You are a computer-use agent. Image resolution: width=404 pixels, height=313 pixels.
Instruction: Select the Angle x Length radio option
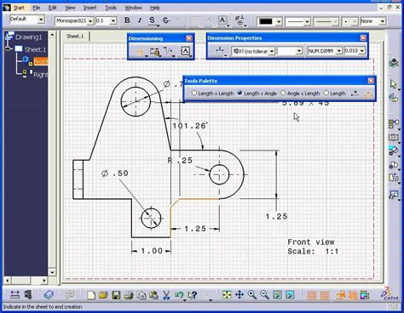[283, 93]
